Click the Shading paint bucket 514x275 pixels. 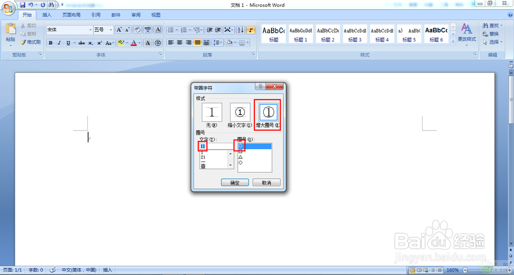pyautogui.click(x=229, y=43)
